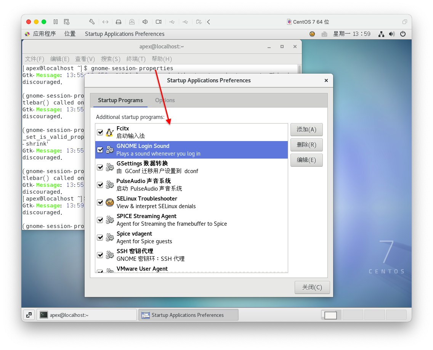Switch to the Options tab
Screen dimensions: 433x350
tap(165, 100)
